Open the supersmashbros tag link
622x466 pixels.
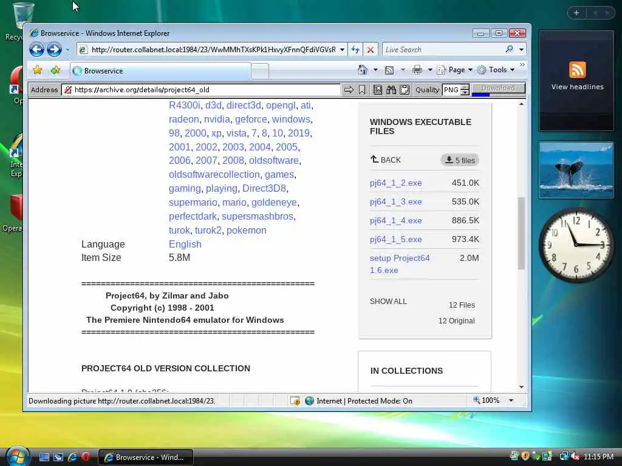coord(258,217)
